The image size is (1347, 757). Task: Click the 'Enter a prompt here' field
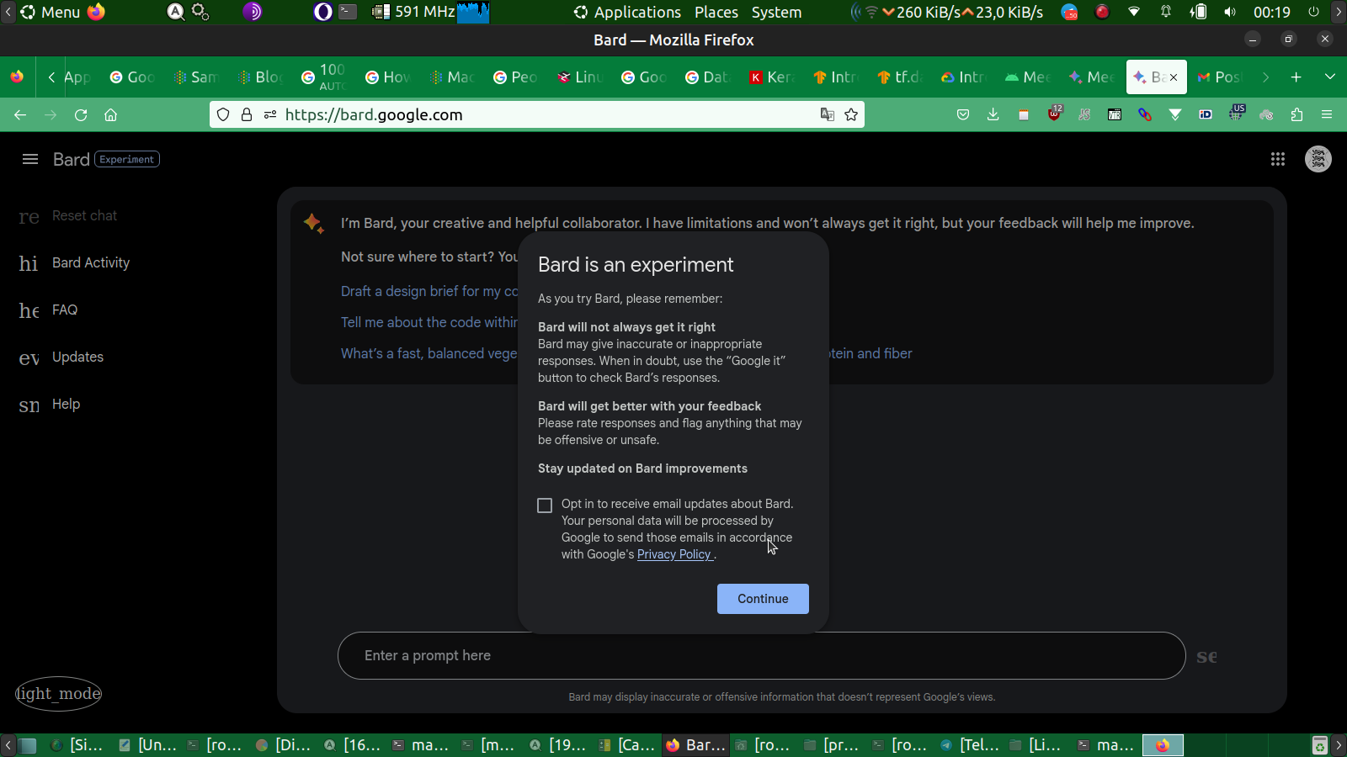[x=761, y=655]
